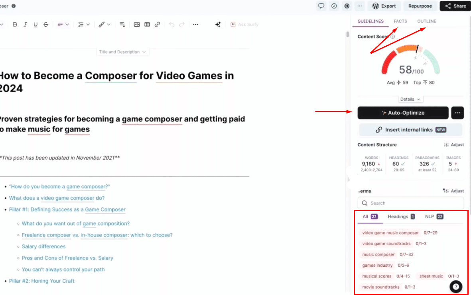Expand the content score Details dropdown

(x=410, y=99)
